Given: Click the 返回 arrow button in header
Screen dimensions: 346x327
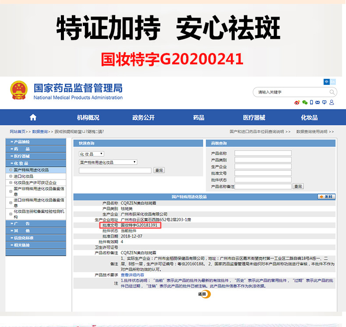Looking at the screenshot, I should (326, 197).
